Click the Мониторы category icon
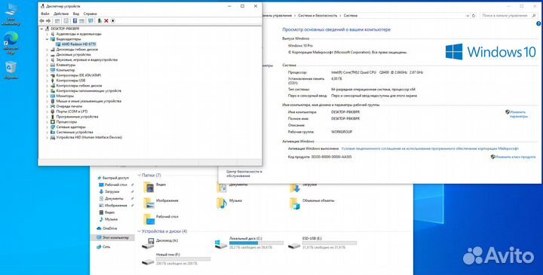 (53, 96)
